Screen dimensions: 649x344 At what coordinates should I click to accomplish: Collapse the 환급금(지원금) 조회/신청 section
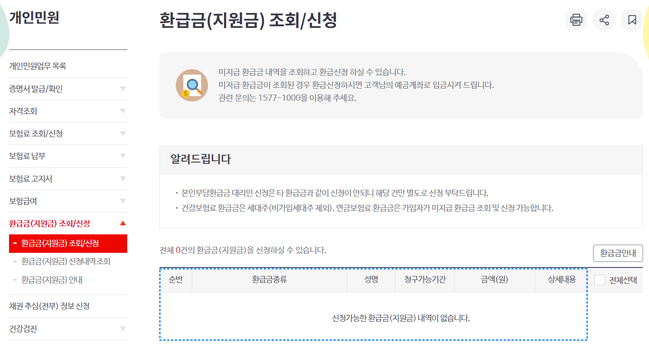coord(50,224)
